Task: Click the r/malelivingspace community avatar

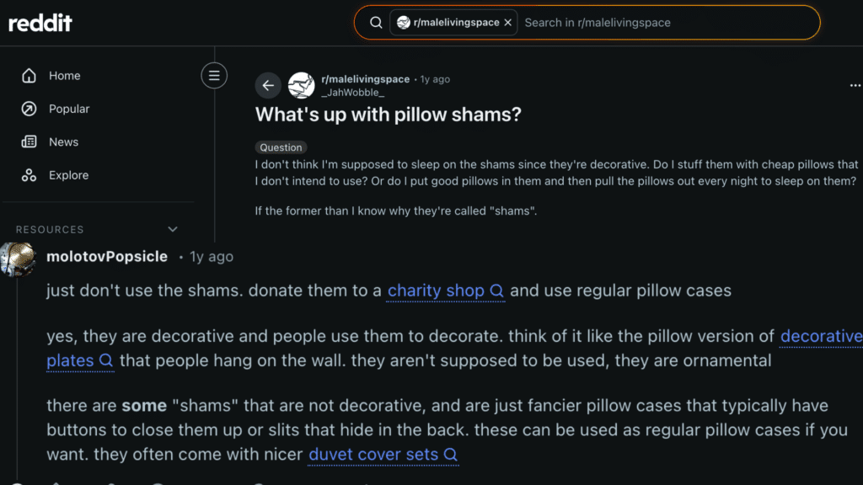Action: click(x=405, y=22)
